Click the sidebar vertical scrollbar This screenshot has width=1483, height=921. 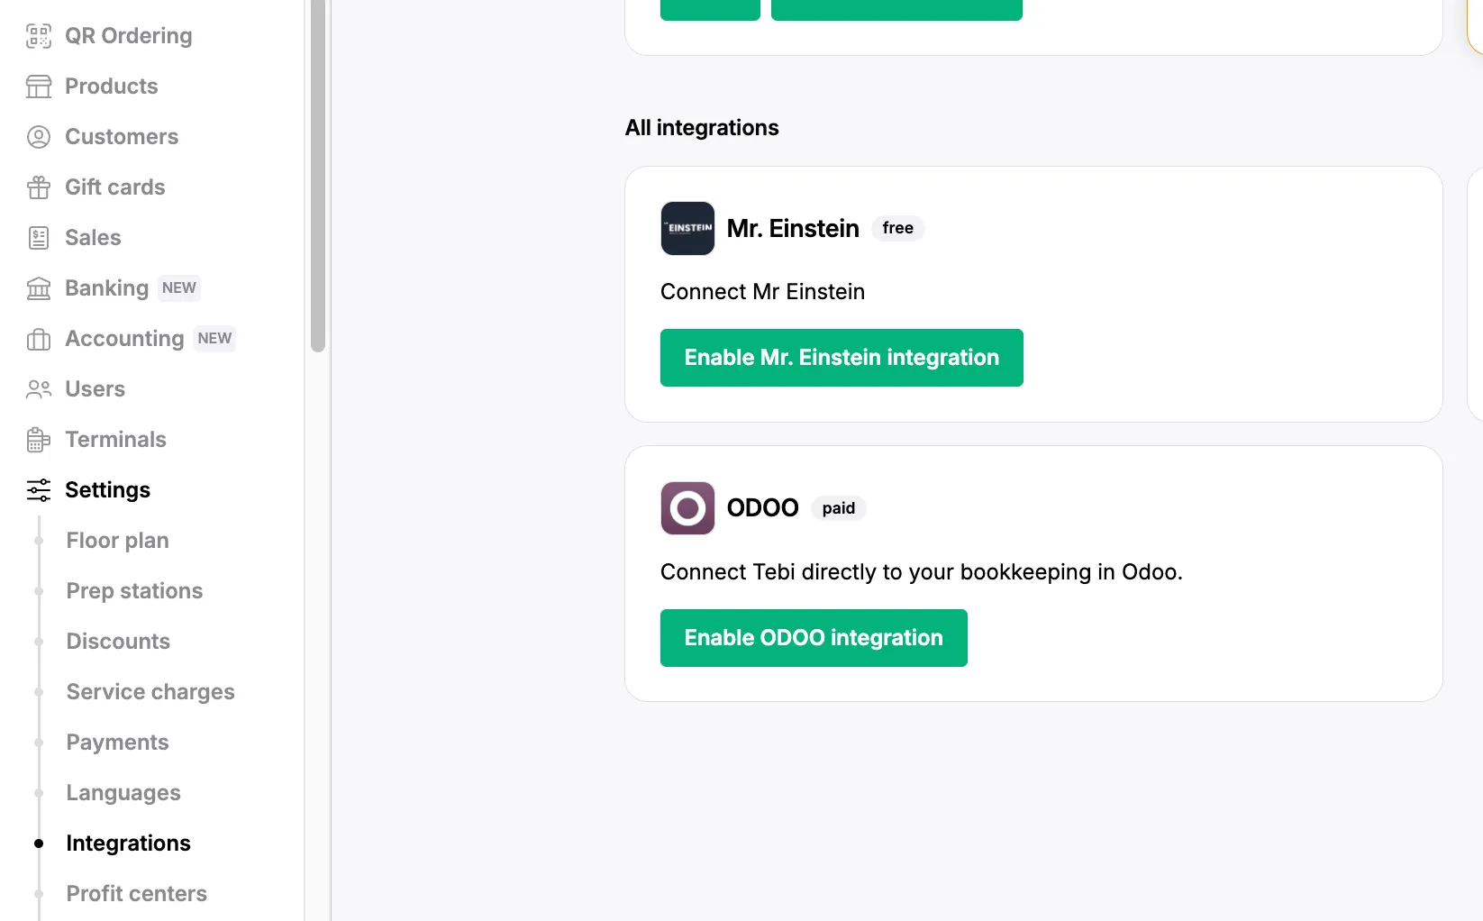(317, 180)
